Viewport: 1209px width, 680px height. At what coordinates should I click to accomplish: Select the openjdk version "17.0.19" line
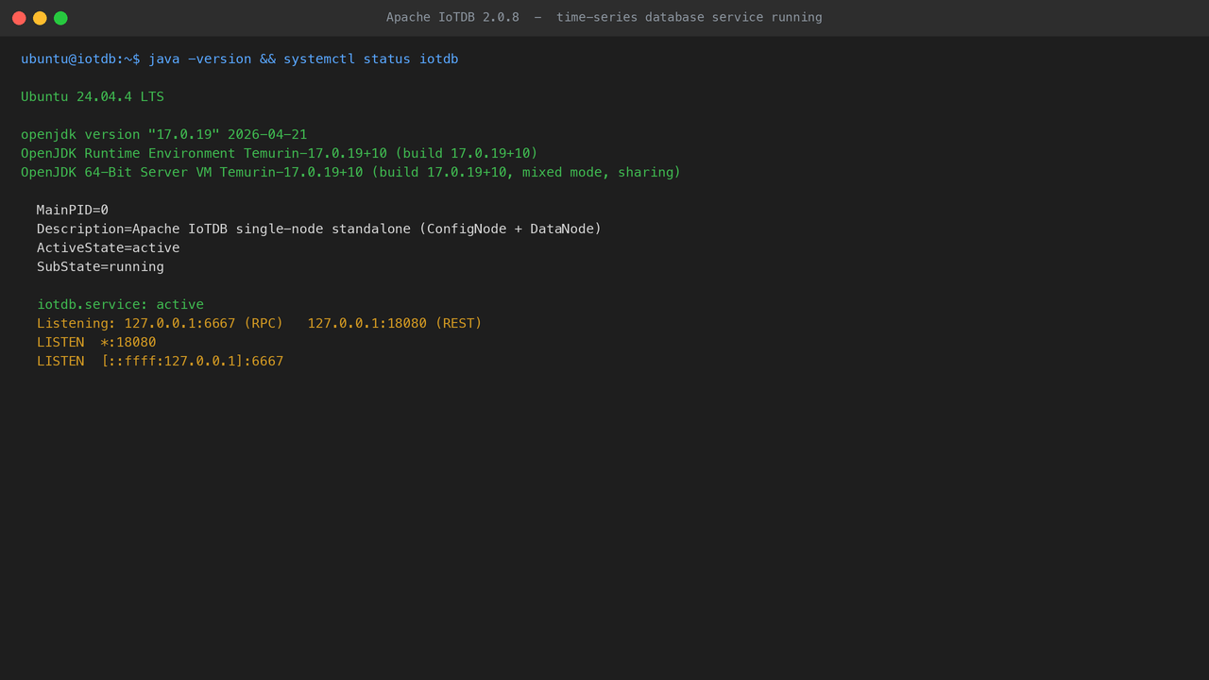click(164, 134)
